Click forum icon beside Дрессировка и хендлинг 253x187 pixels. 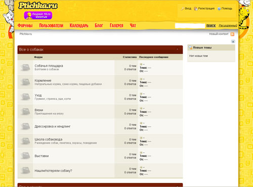pos(25,126)
